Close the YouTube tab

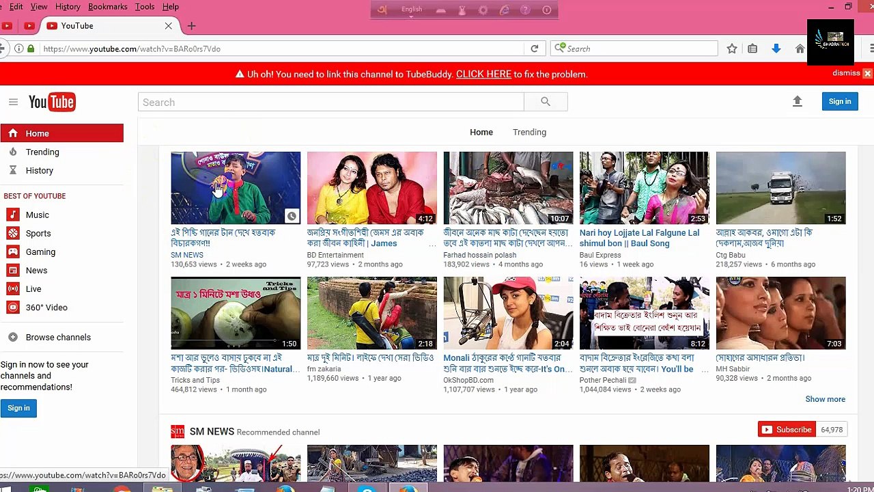coord(169,26)
